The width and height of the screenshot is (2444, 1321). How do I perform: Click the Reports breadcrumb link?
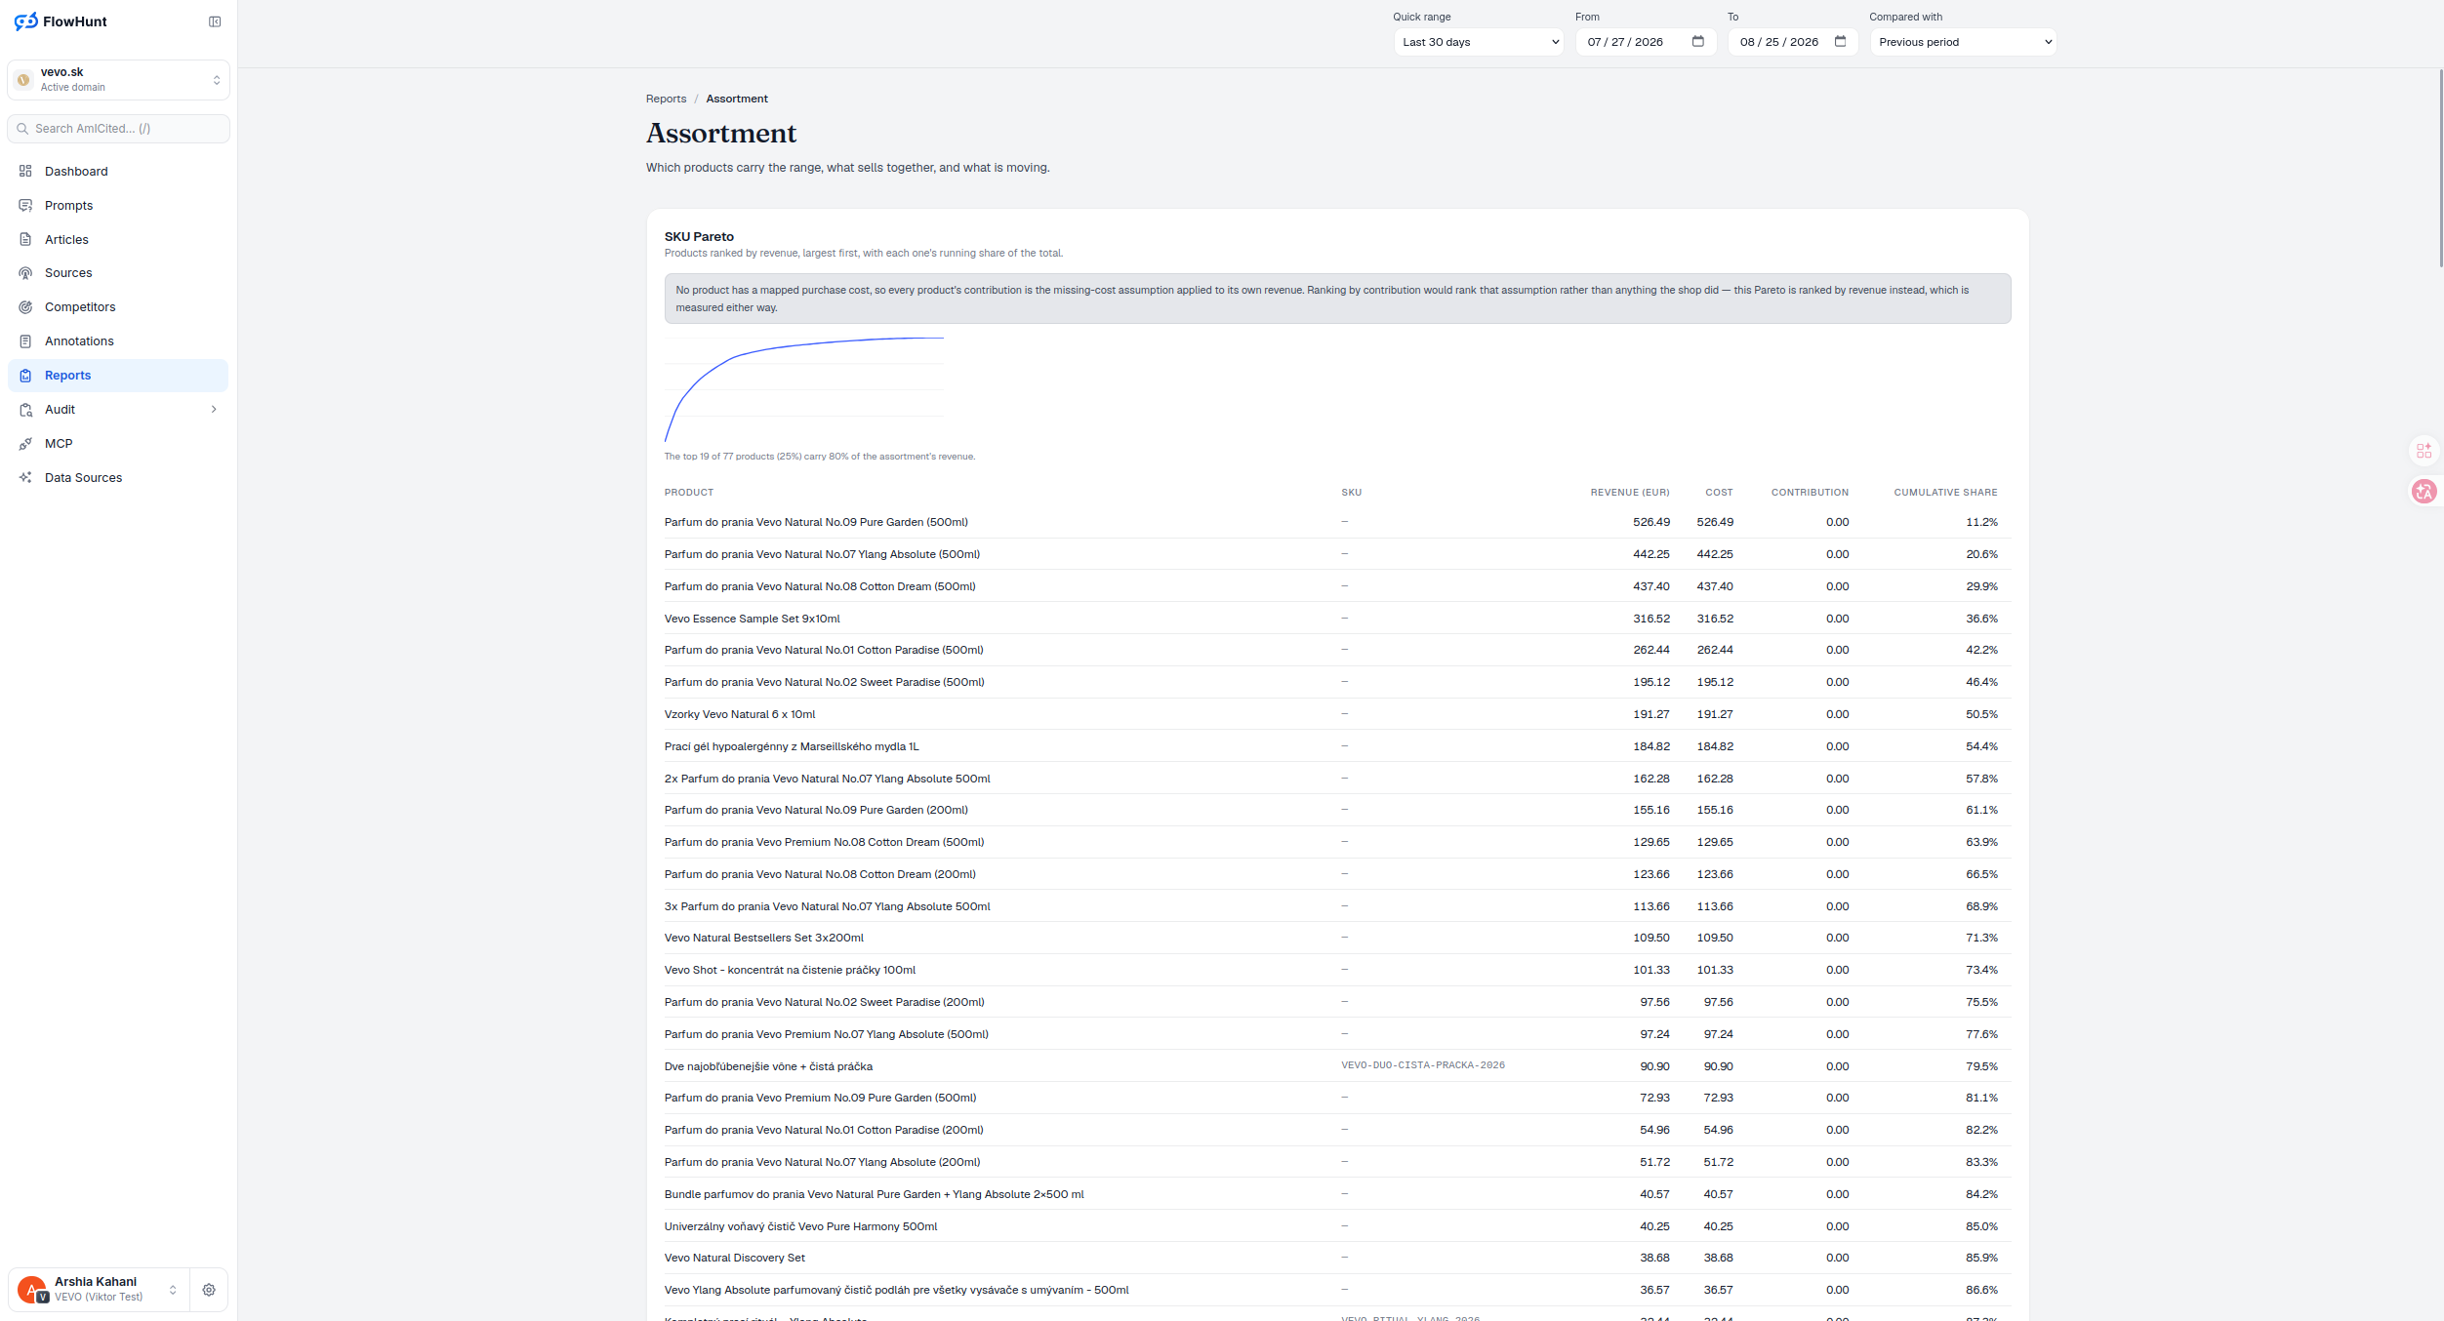(x=666, y=99)
